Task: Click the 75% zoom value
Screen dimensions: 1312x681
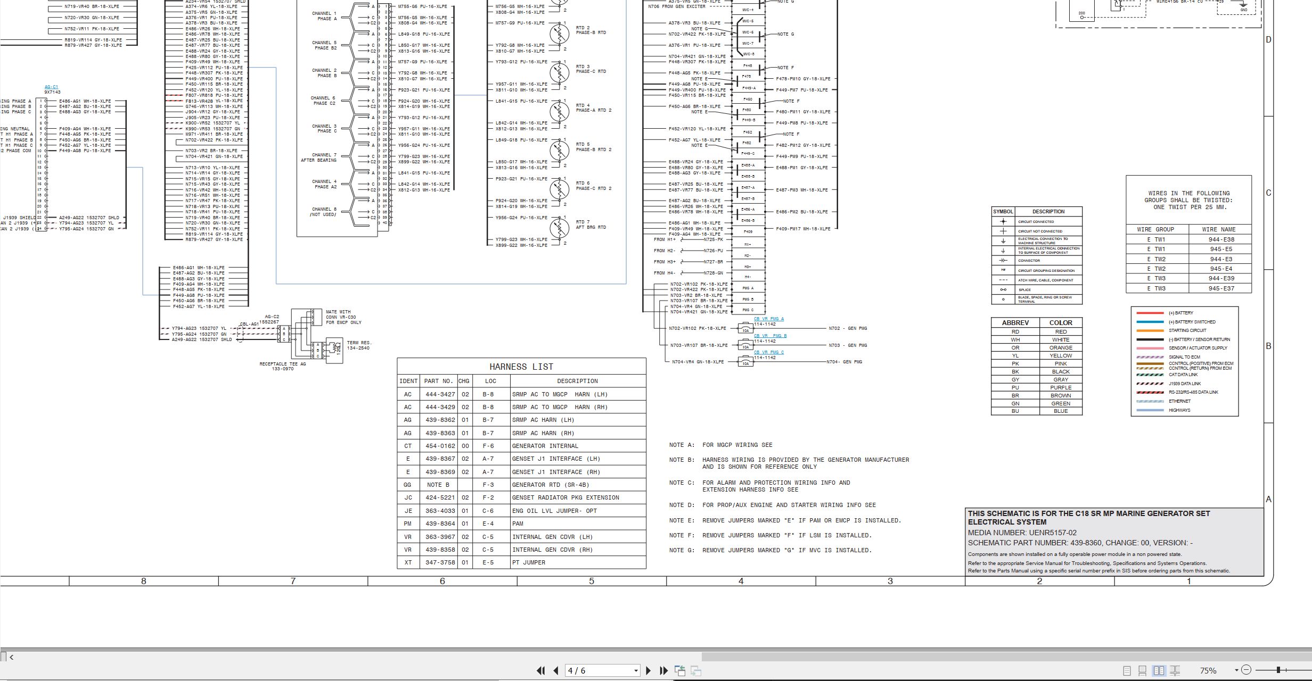Action: (1208, 671)
